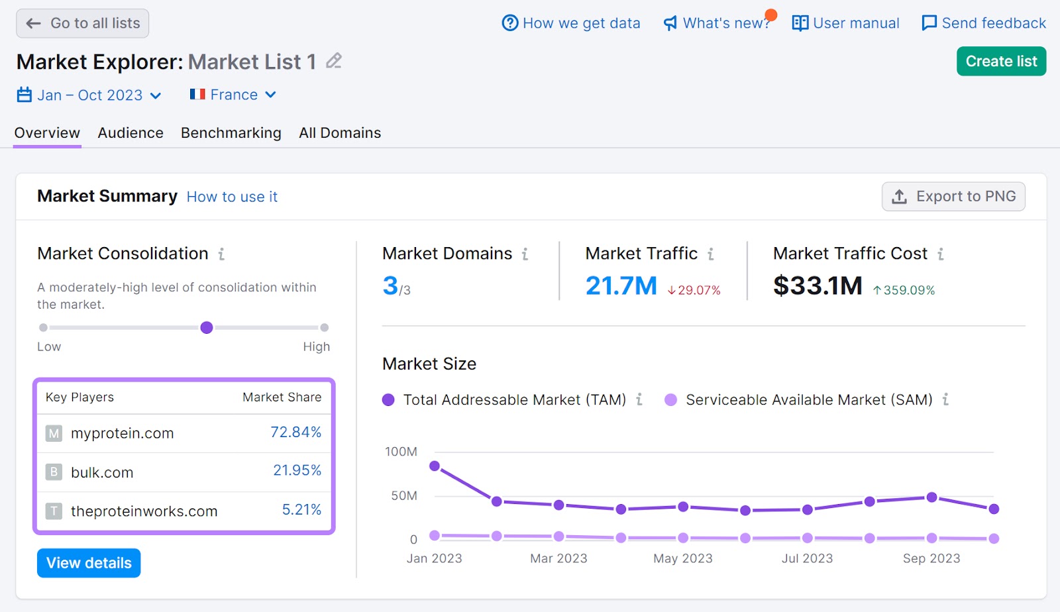
Task: Click the Create list button
Action: pyautogui.click(x=1001, y=61)
